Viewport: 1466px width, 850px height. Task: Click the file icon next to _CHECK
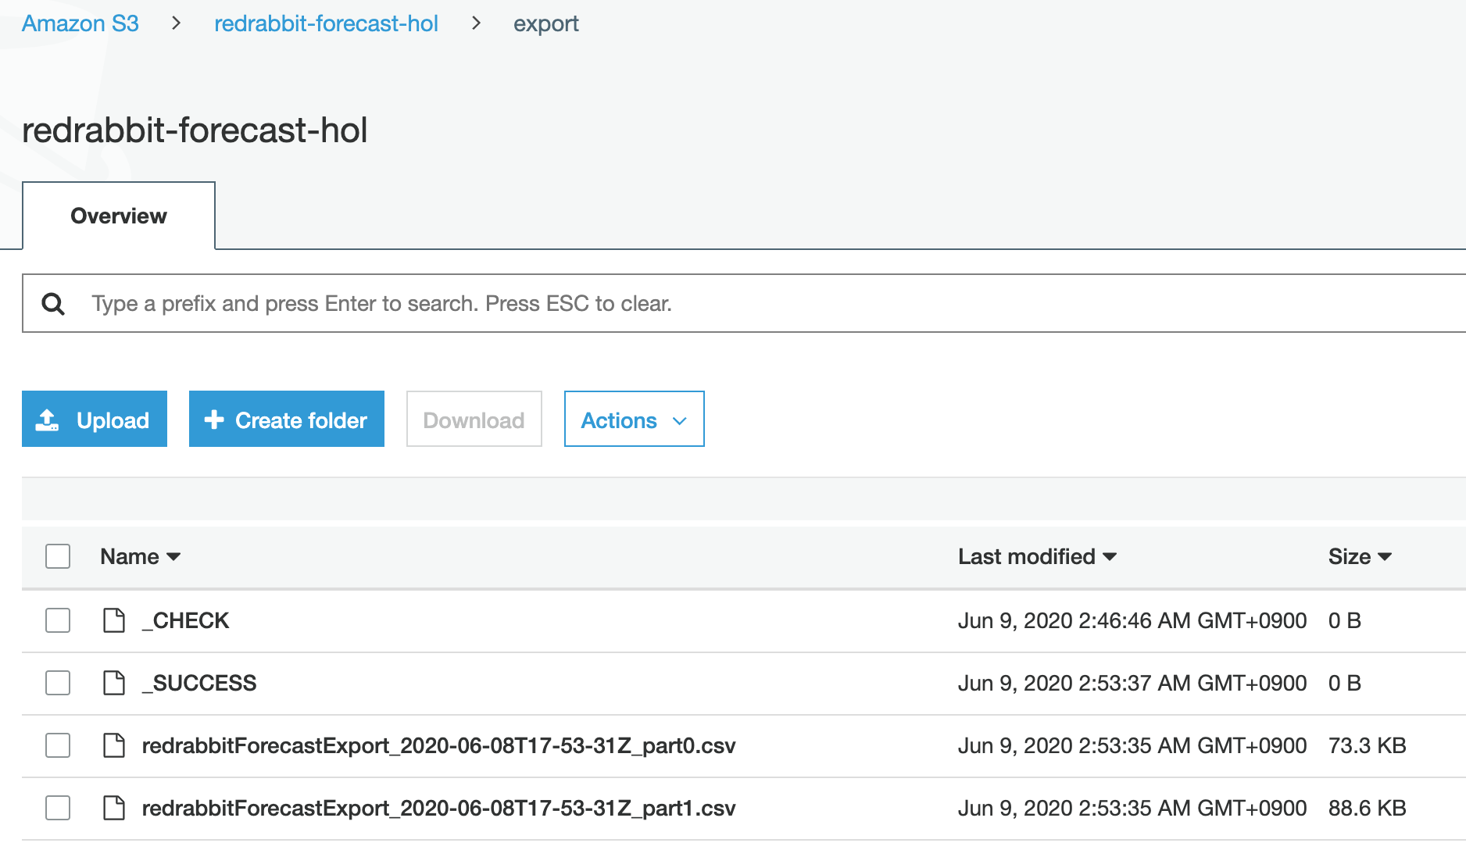tap(114, 620)
